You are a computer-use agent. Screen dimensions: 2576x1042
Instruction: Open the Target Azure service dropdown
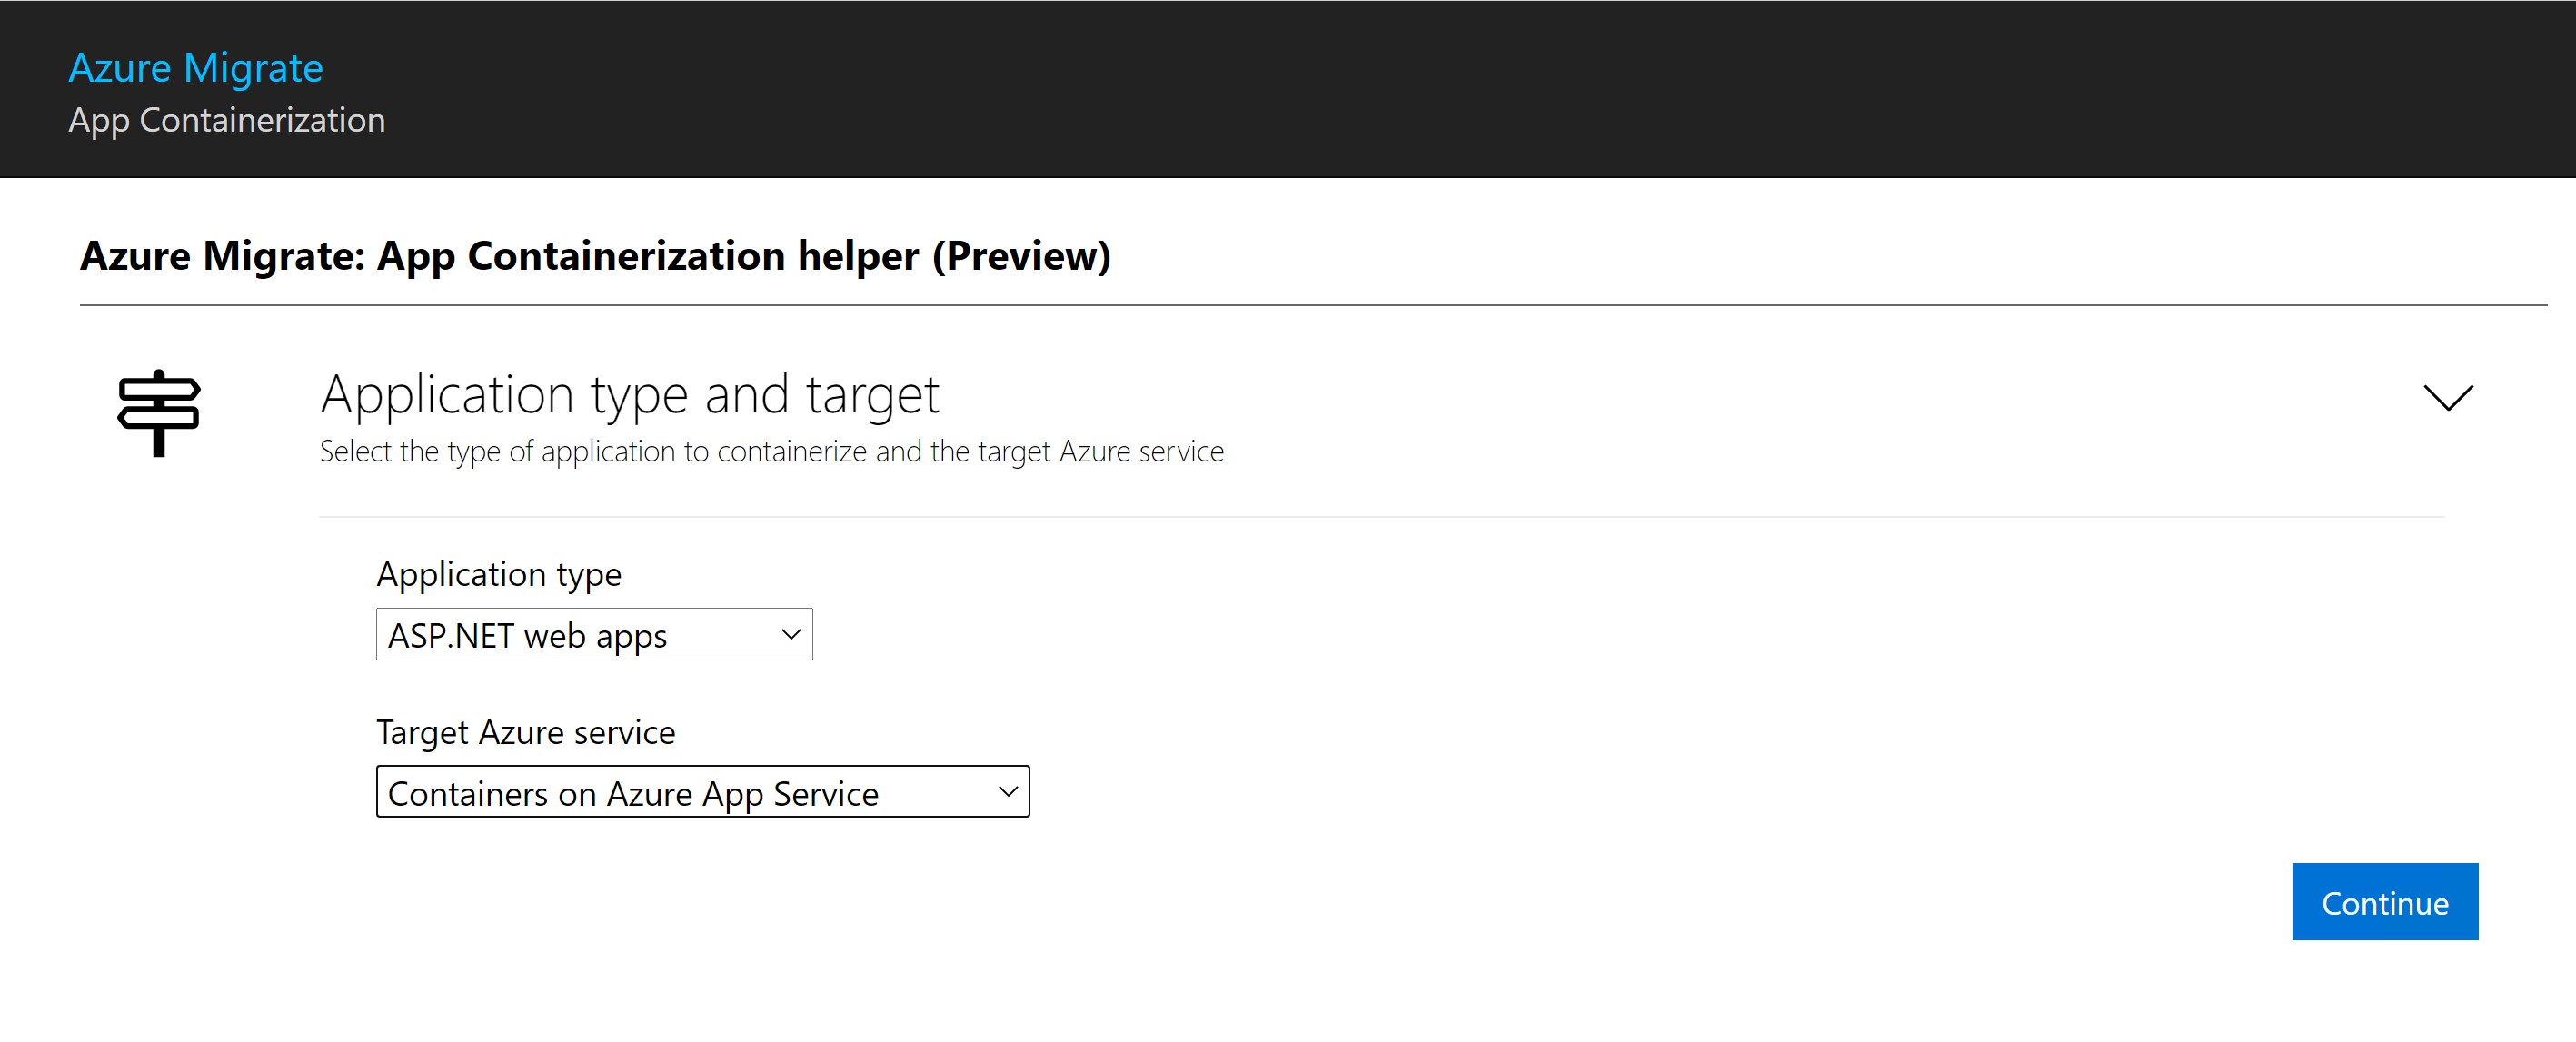pos(703,792)
